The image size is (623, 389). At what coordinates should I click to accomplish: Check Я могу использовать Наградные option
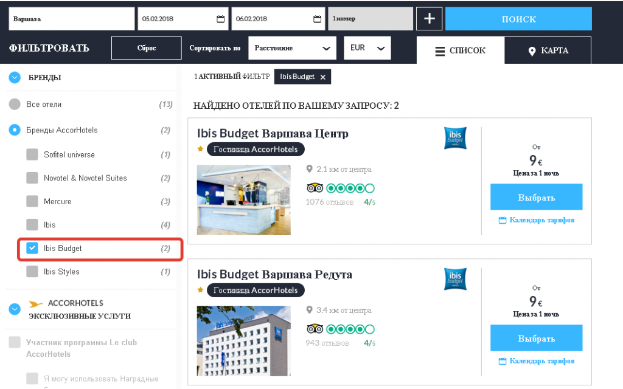32,378
